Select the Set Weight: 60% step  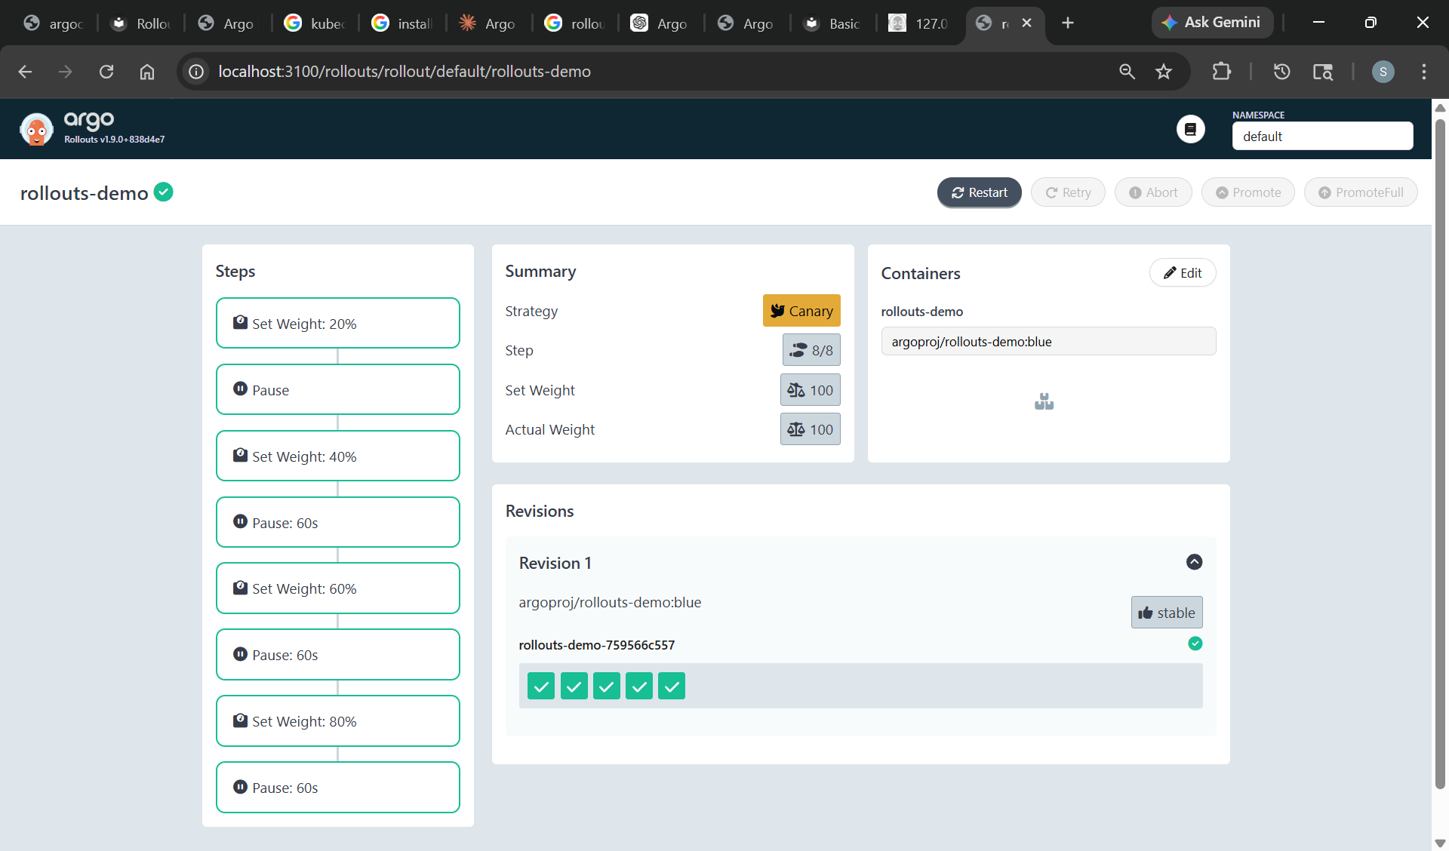(338, 588)
